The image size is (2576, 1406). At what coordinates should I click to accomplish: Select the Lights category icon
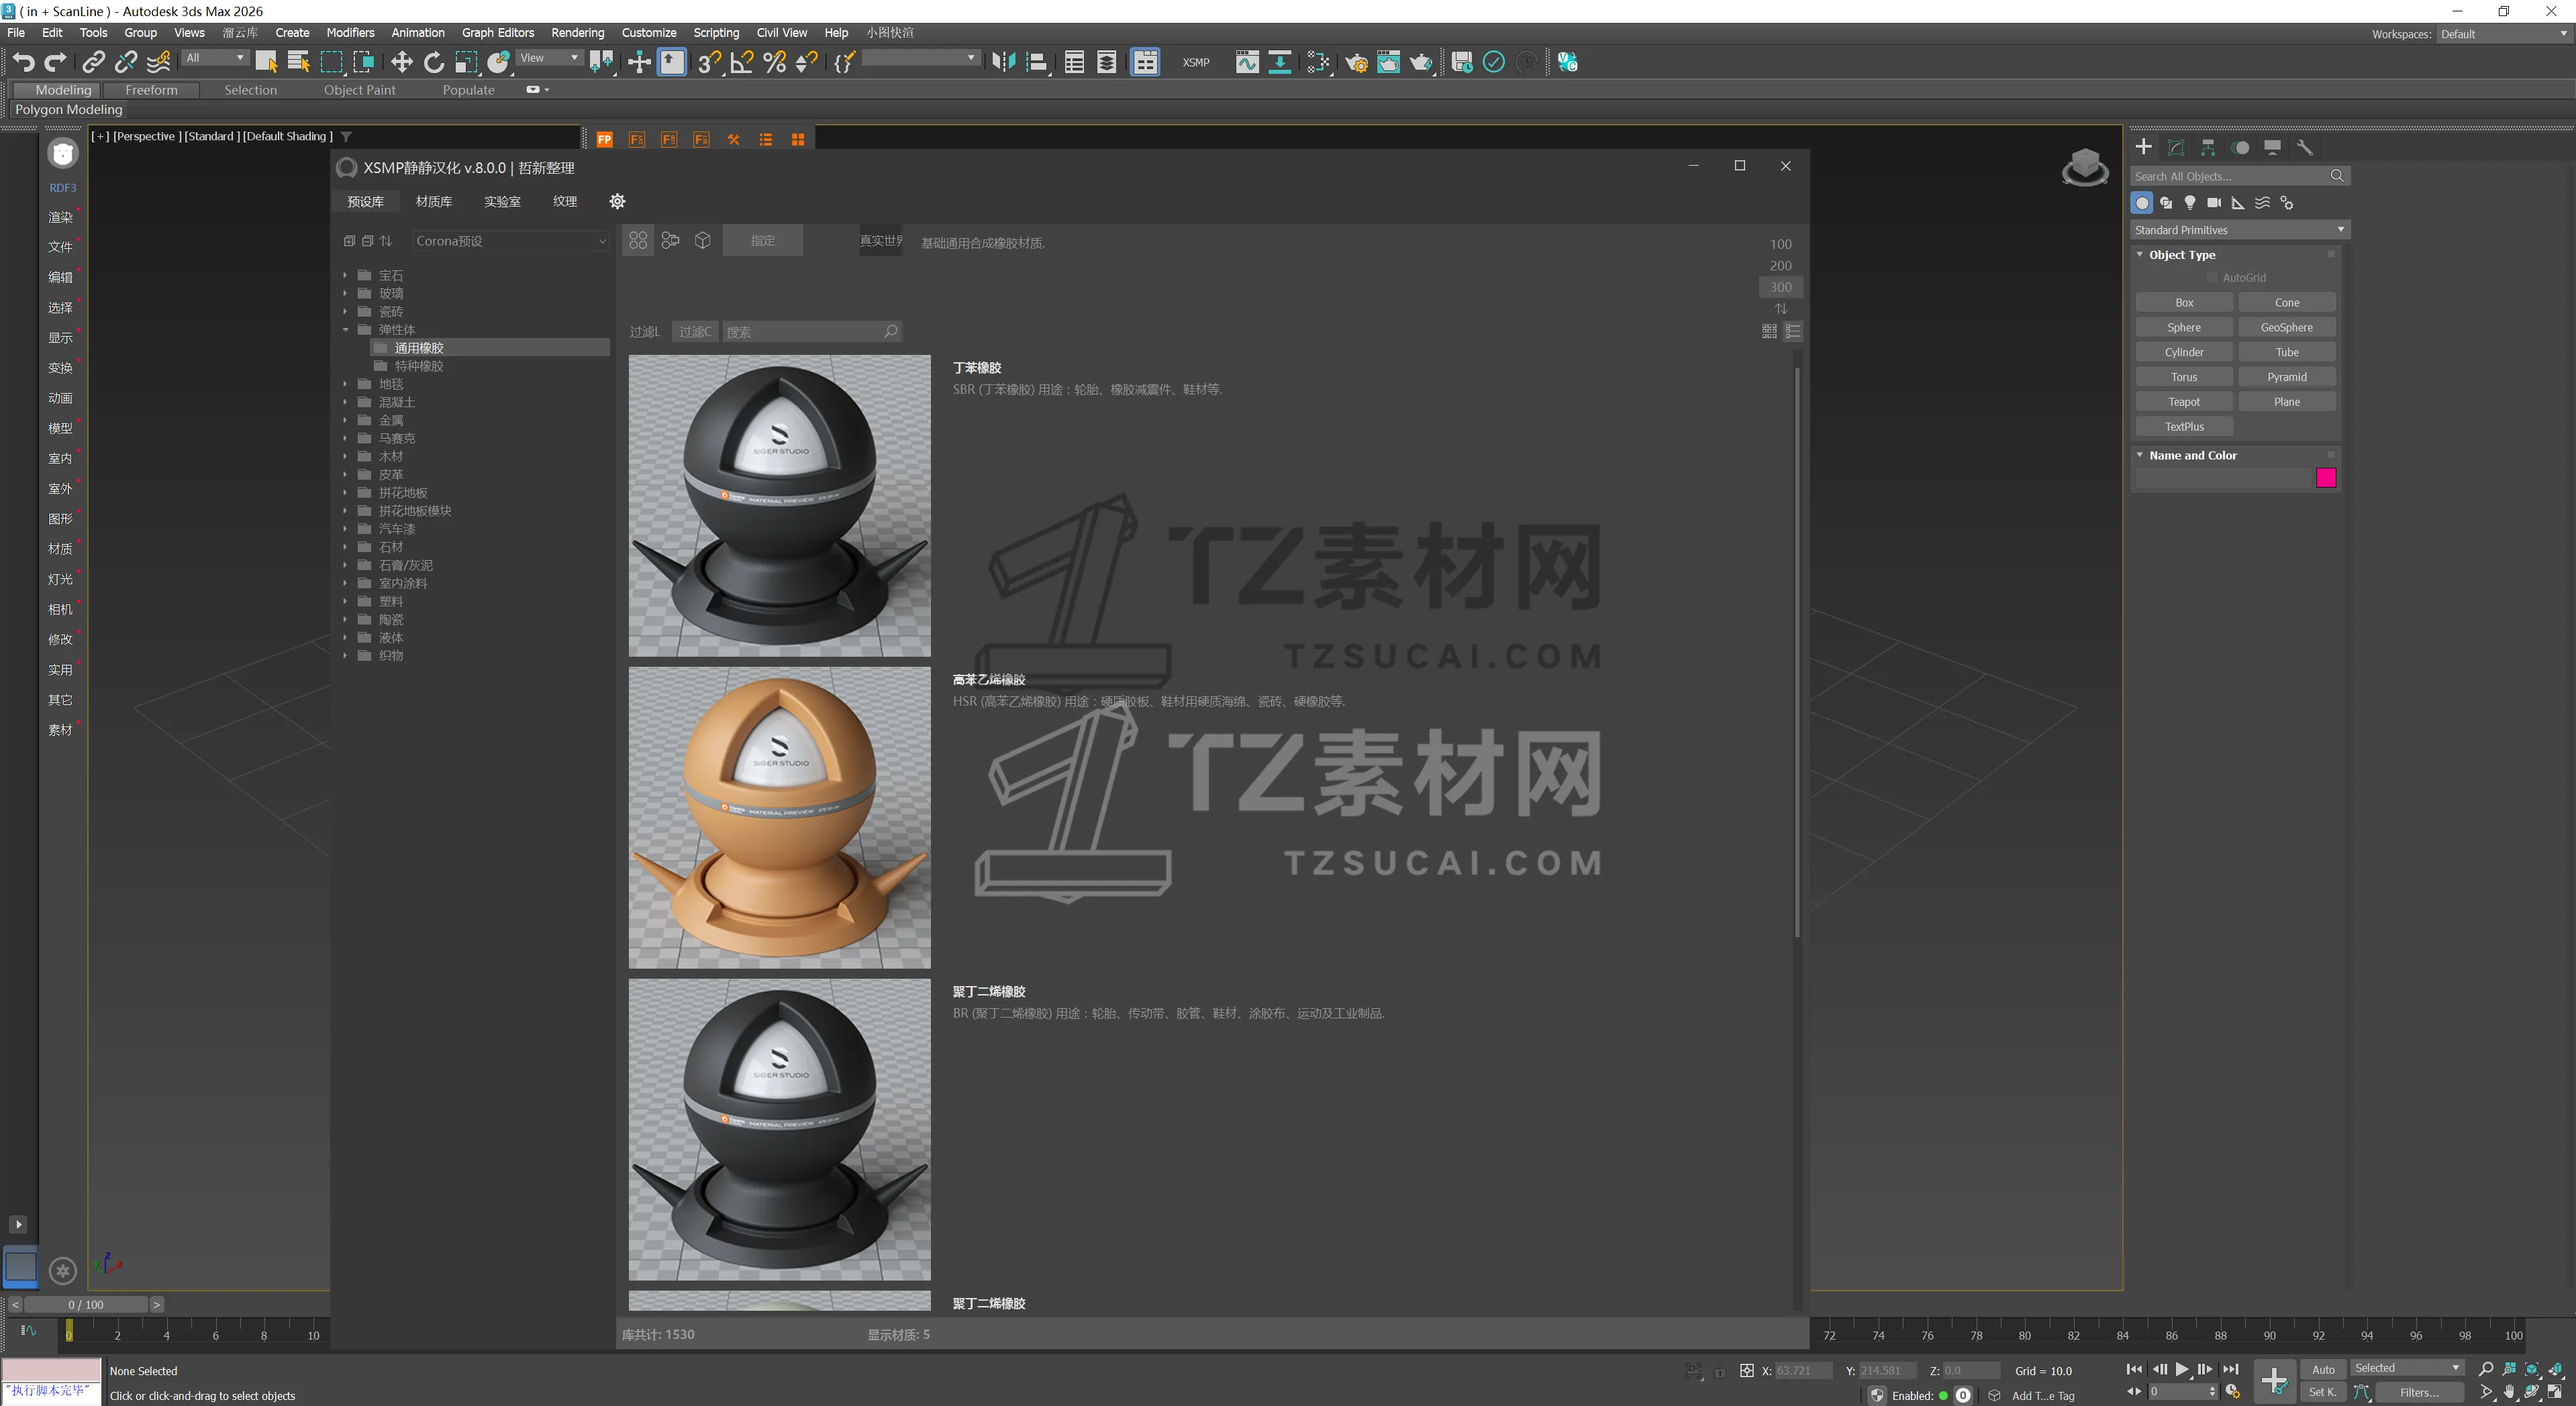point(2190,203)
